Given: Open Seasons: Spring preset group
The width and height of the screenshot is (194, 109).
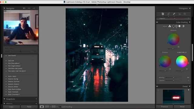Looking at the screenshot, I should [13, 79].
